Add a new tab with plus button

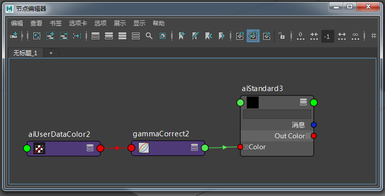[x=51, y=53]
